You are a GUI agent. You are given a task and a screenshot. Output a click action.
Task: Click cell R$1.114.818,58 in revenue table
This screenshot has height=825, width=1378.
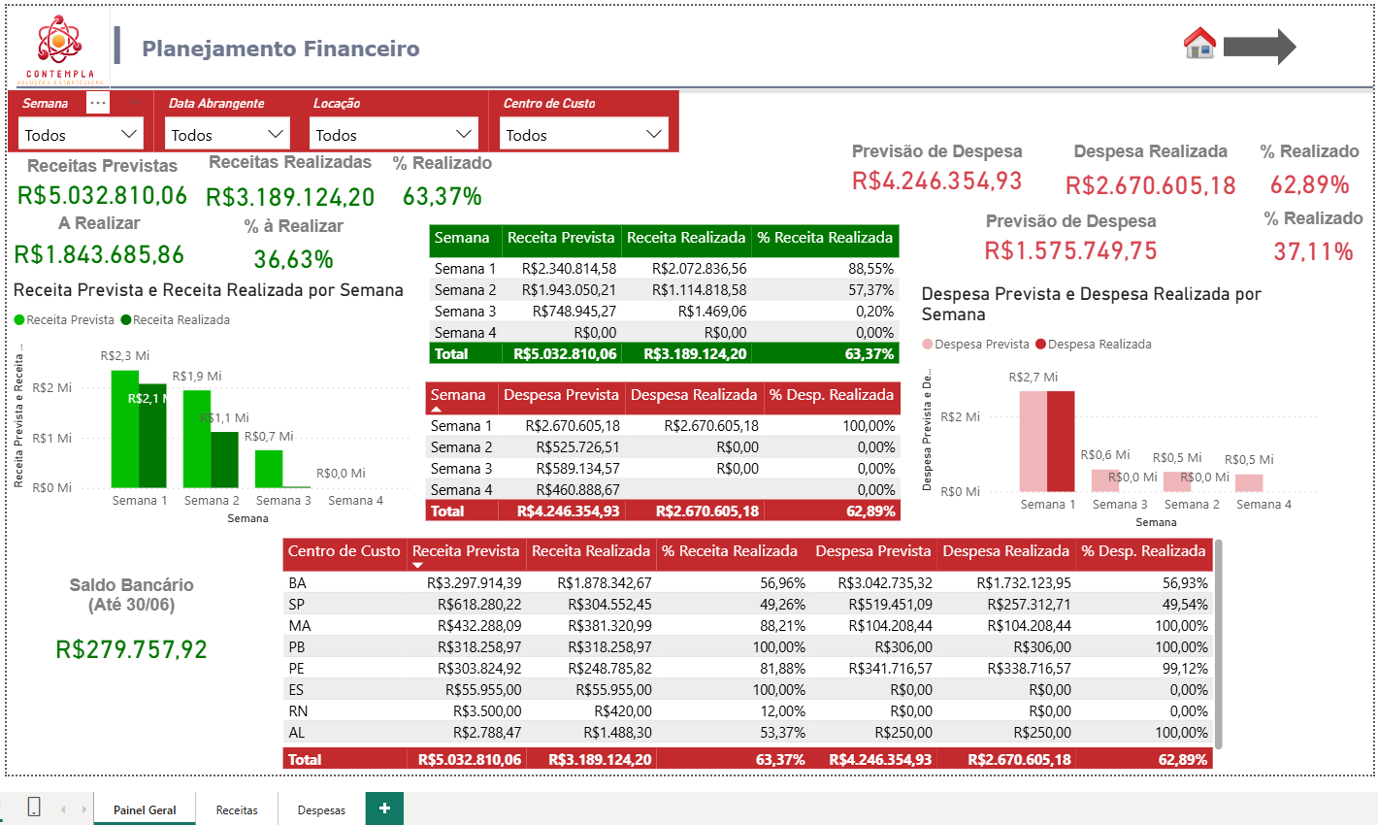(700, 290)
